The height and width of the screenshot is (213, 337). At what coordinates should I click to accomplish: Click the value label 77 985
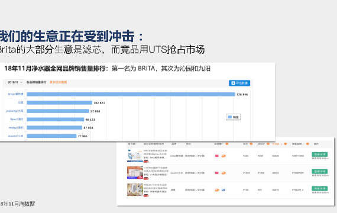coord(83,136)
